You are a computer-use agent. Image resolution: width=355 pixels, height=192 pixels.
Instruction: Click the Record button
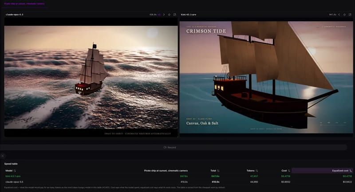(x=170, y=148)
